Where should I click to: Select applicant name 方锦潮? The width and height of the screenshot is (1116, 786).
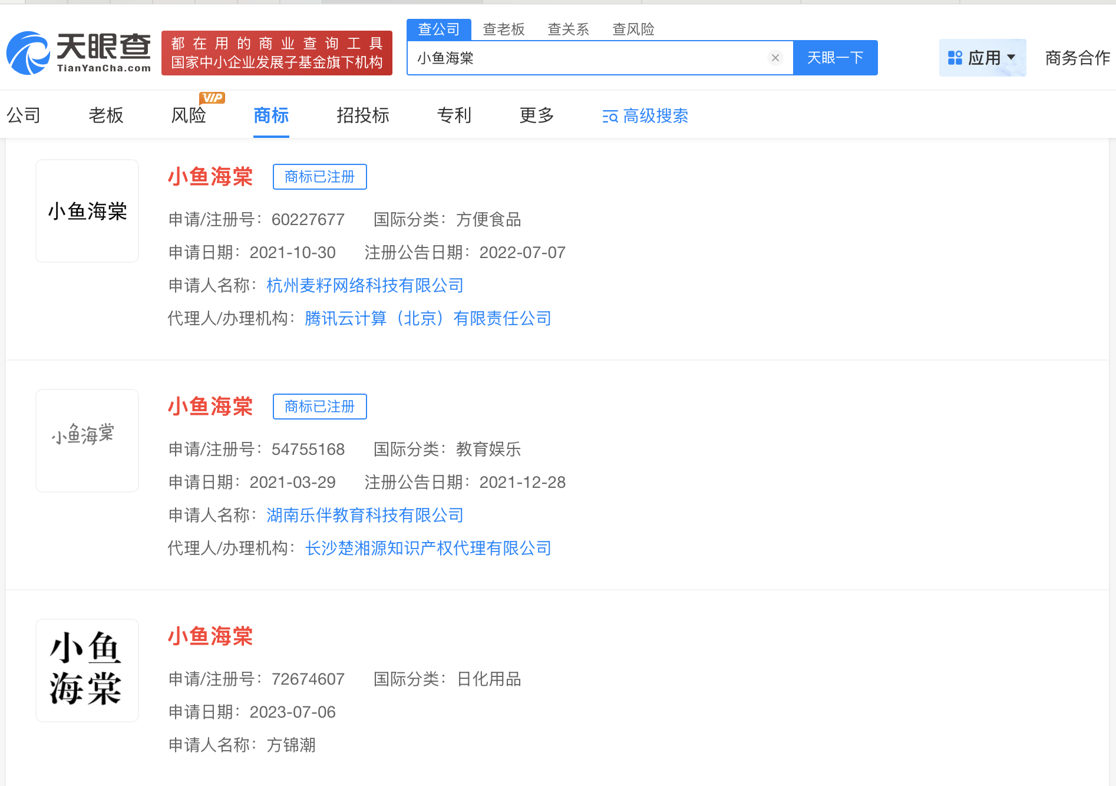(291, 745)
